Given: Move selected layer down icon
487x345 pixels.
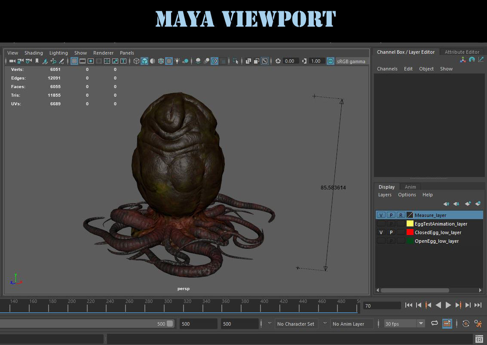Looking at the screenshot, I should tap(456, 204).
